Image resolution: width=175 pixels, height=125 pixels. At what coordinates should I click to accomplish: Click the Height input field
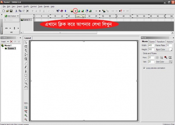point(151,50)
